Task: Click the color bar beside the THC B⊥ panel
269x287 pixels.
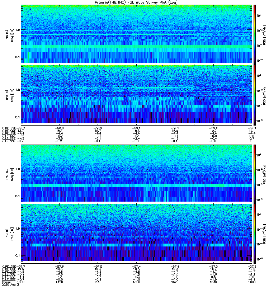Action: pyautogui.click(x=255, y=174)
